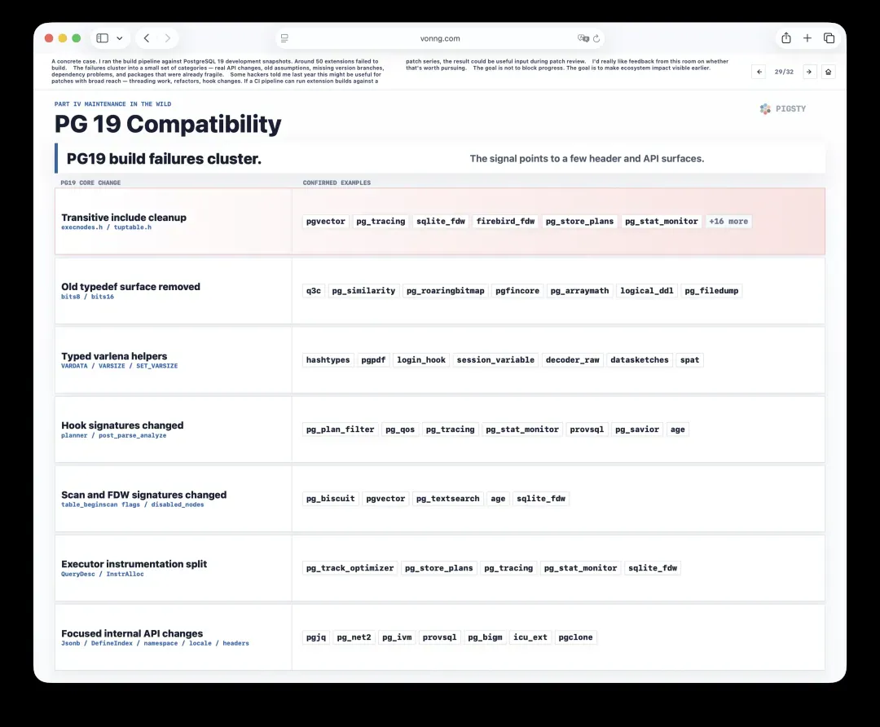Click the vonng.com address field
The image size is (880, 727).
440,38
